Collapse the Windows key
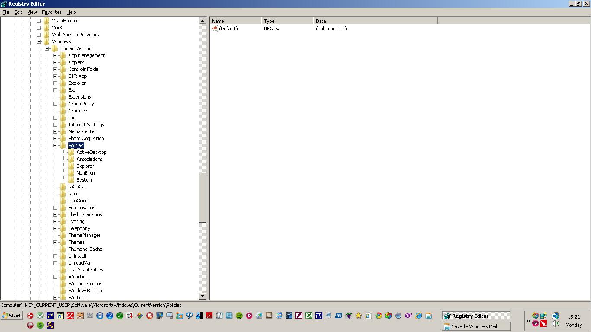This screenshot has width=591, height=332. pyautogui.click(x=39, y=41)
